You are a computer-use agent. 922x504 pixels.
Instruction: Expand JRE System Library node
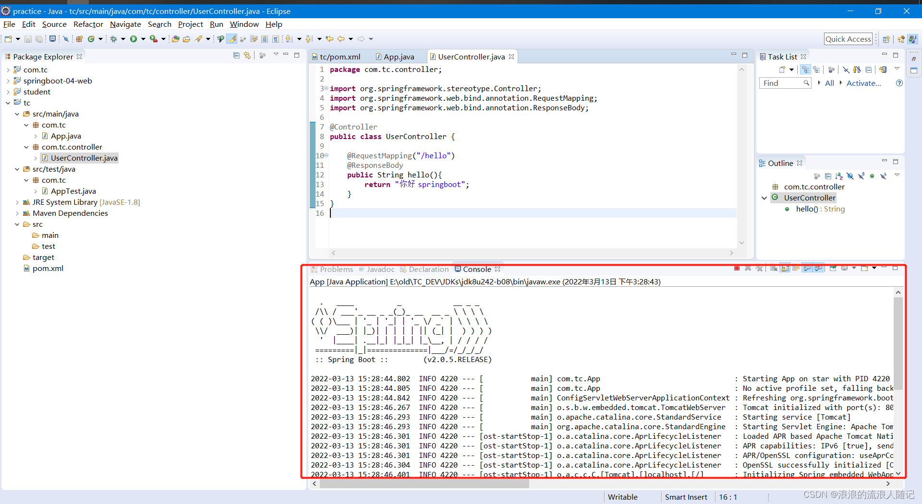click(x=17, y=202)
